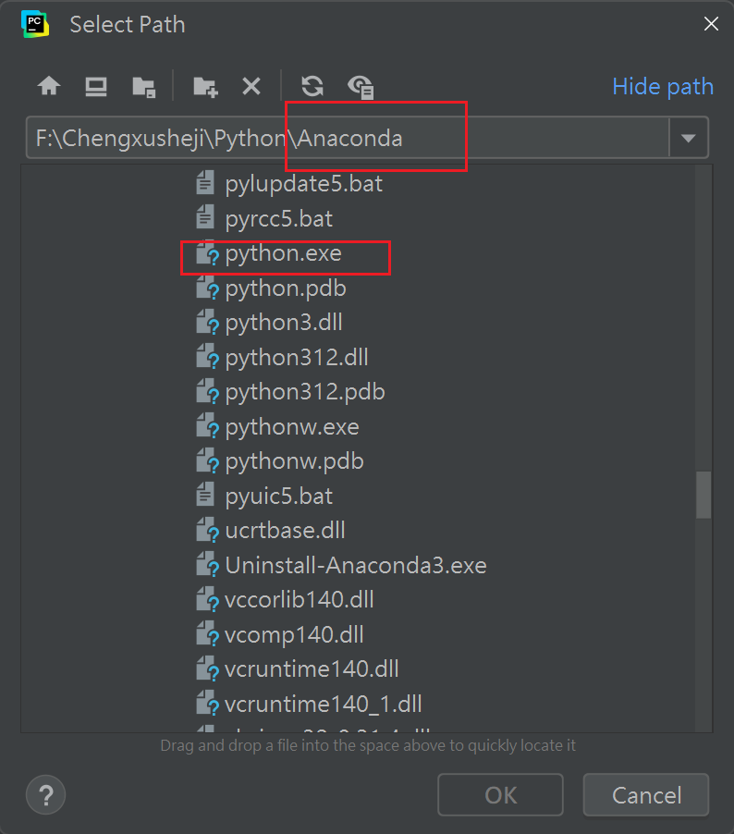The height and width of the screenshot is (834, 734).
Task: Go to the Home directory icon
Action: pos(49,86)
